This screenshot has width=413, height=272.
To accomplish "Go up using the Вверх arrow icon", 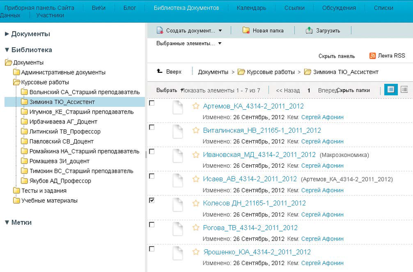I will coord(160,71).
